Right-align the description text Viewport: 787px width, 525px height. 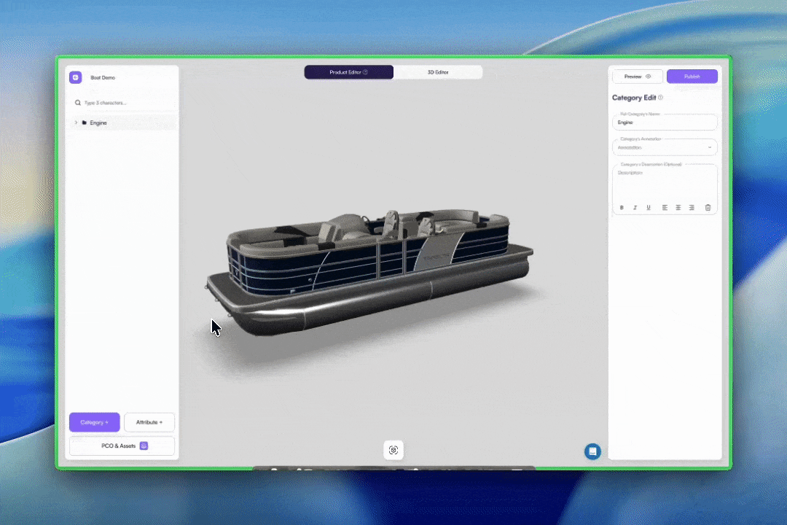point(692,208)
